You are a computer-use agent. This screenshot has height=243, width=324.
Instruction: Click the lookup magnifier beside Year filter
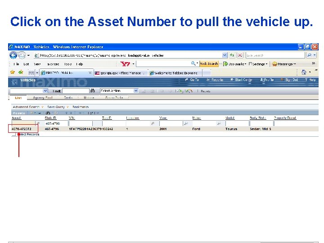pyautogui.click(x=186, y=123)
